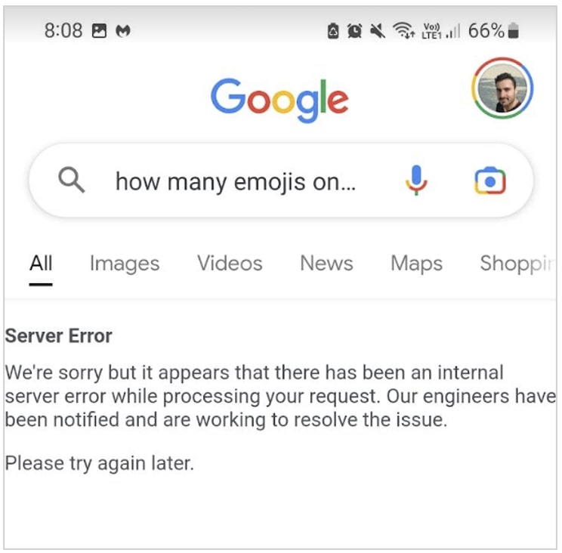This screenshot has width=562, height=553.
Task: Tap the alarm clock status icon
Action: (x=354, y=31)
